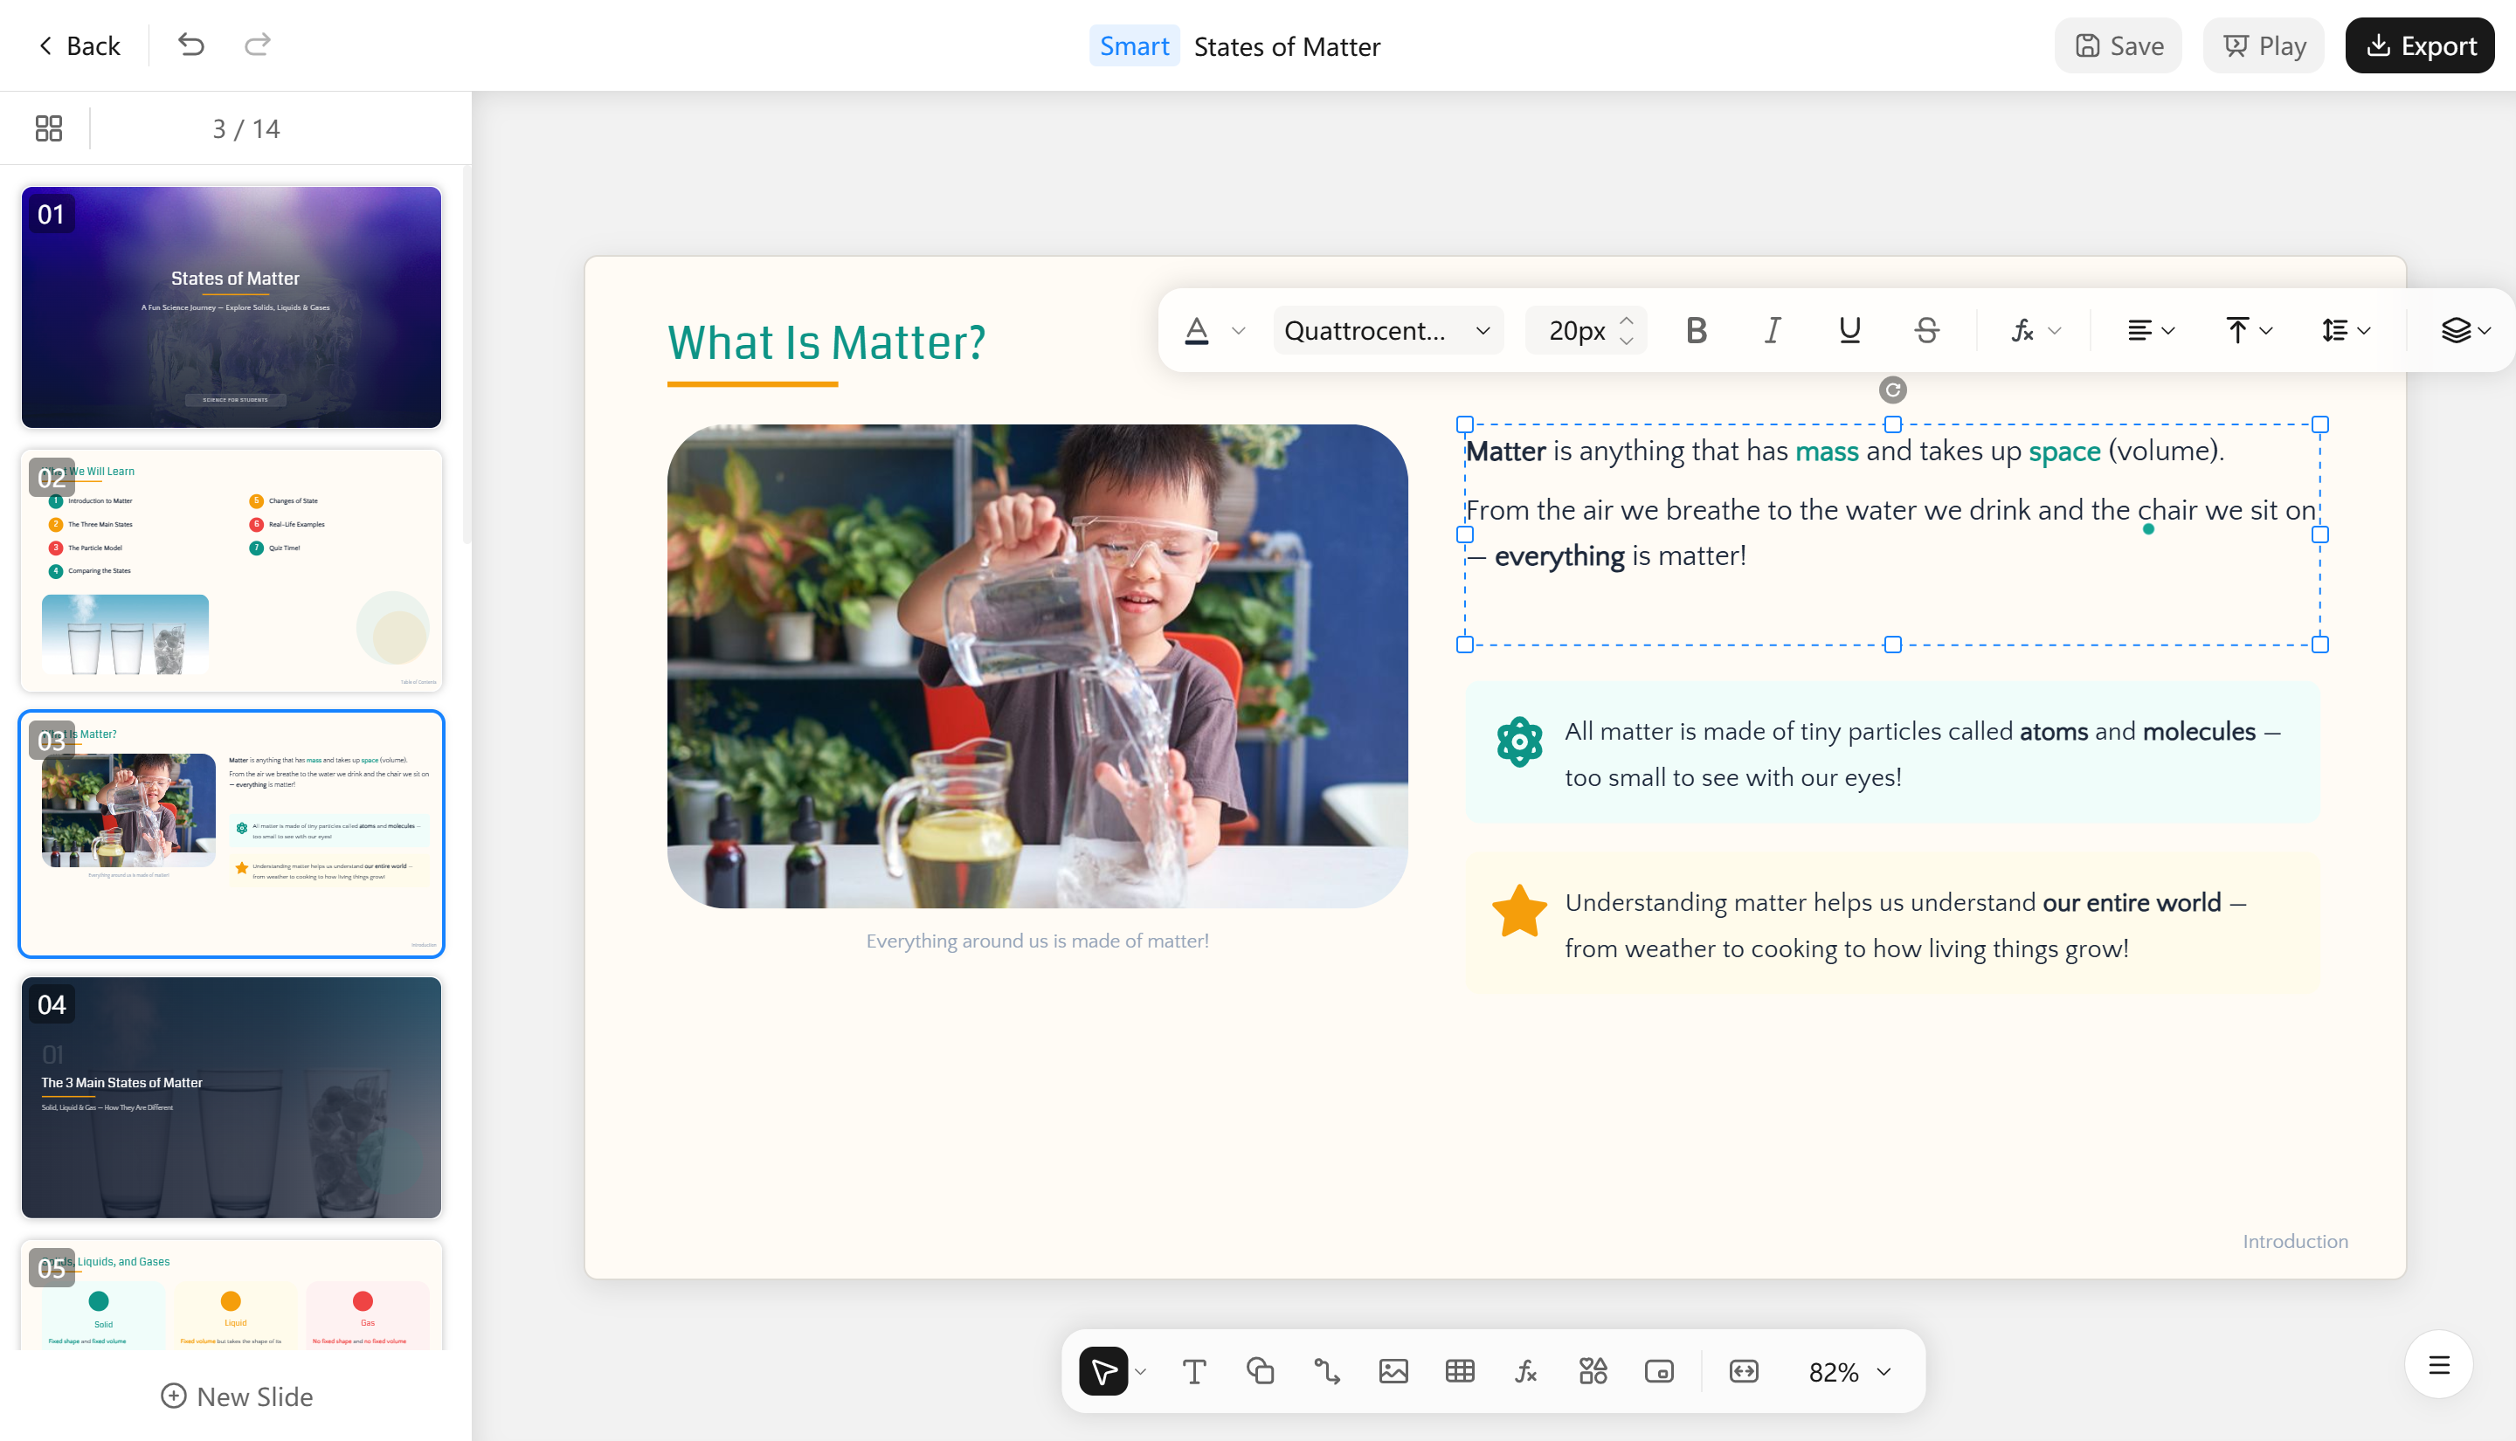Open the 82% zoom level dropdown
2516x1441 pixels.
[1850, 1372]
